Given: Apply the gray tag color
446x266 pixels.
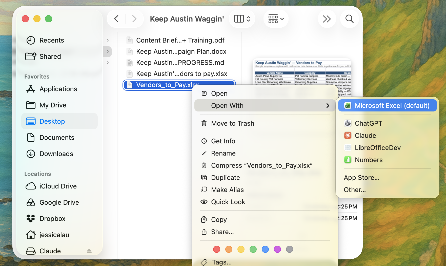Looking at the screenshot, I should click(x=290, y=249).
